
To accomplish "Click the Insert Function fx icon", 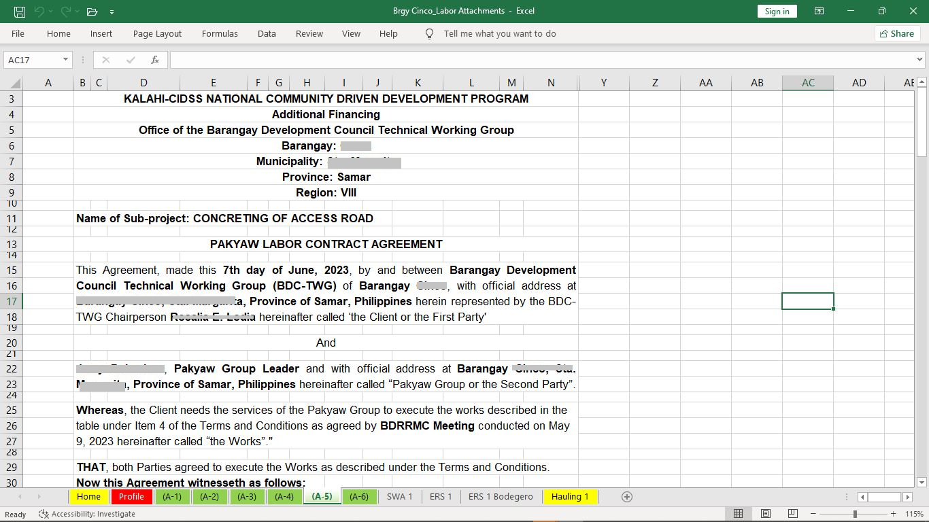I will coord(155,60).
